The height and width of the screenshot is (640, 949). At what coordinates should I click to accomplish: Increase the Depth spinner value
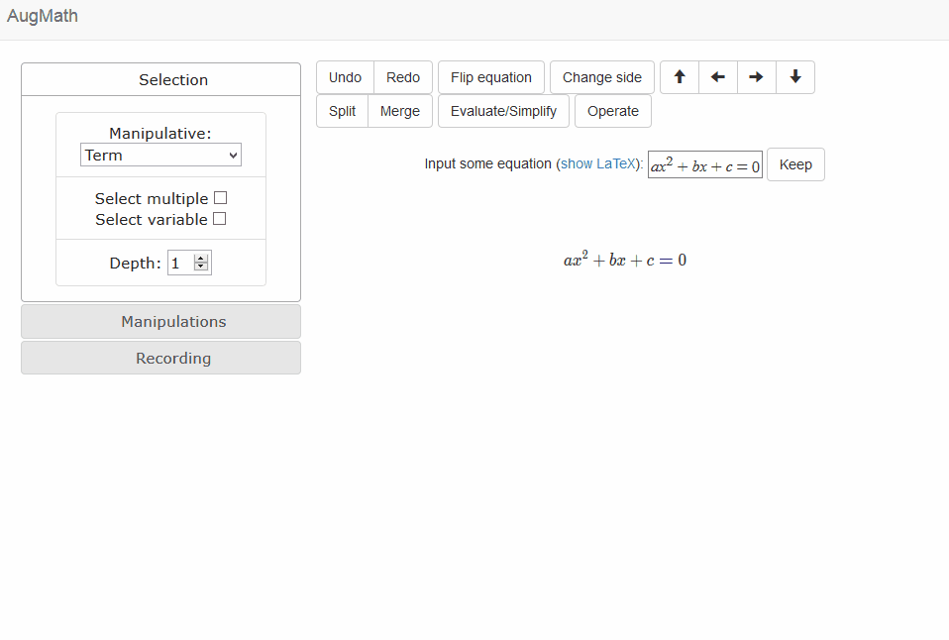201,259
